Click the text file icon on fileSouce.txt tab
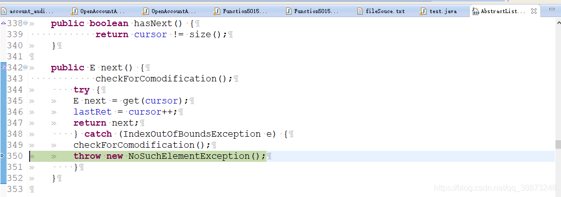 pos(360,11)
